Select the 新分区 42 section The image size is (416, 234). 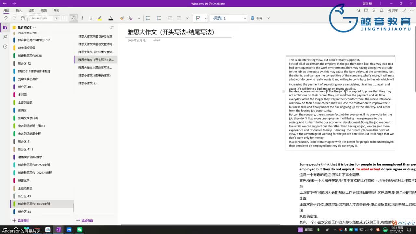pos(42,63)
